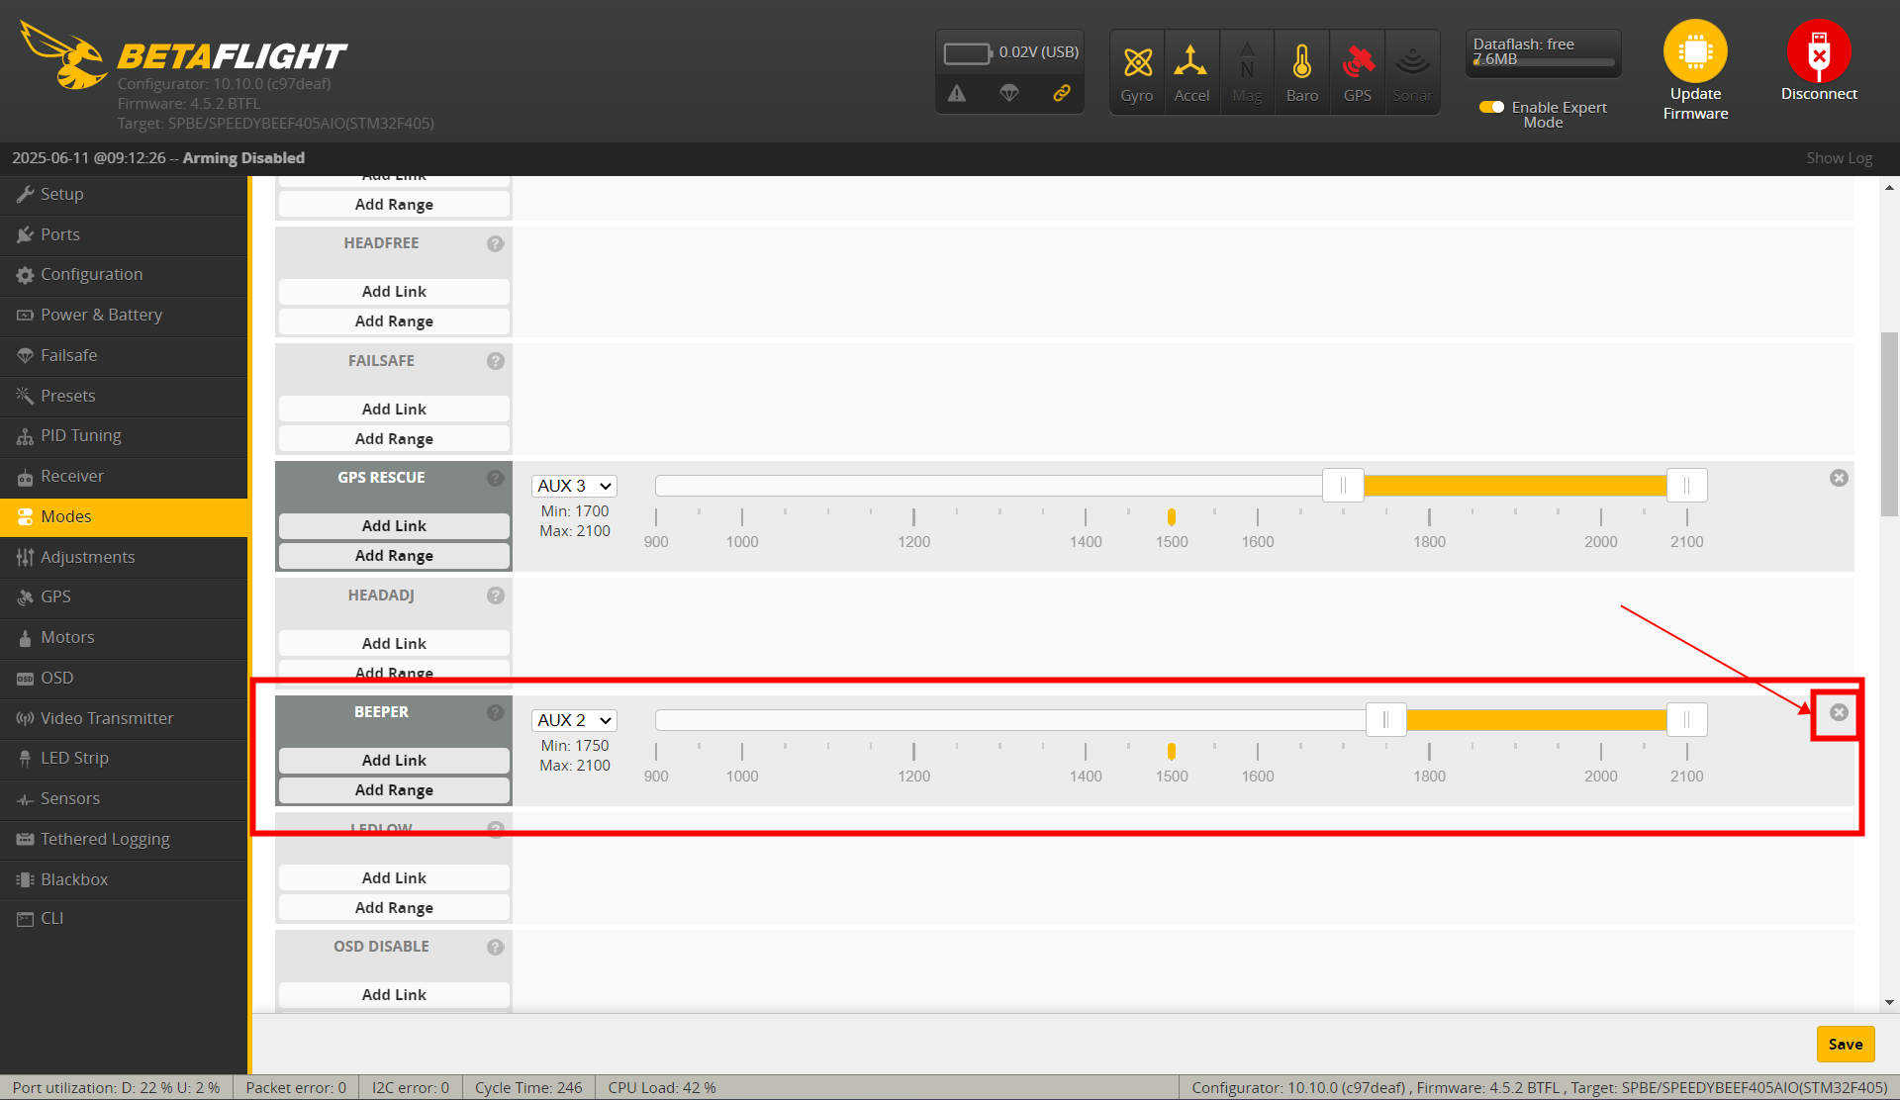Click Add Range under FAILSAFE
This screenshot has height=1100, width=1900.
point(394,439)
